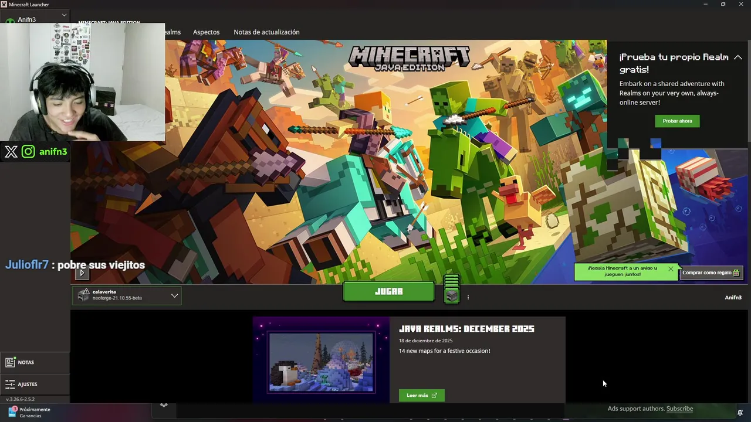Dismiss the Regala Minecraft gift tooltip

coord(671,269)
